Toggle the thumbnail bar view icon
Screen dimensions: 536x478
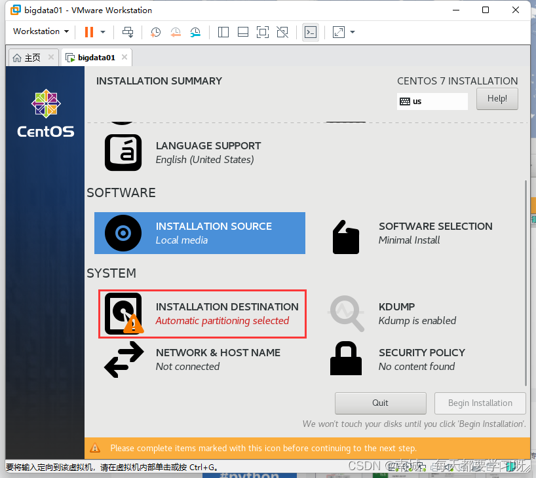point(243,32)
